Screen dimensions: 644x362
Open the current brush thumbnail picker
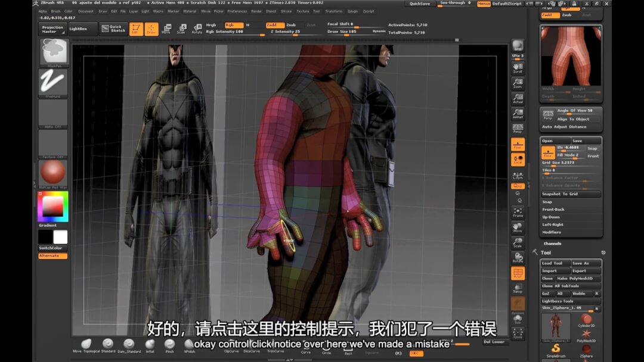54,52
